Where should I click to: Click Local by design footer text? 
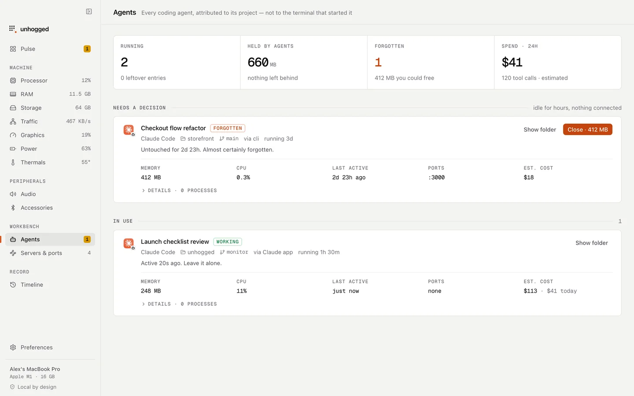pos(37,387)
